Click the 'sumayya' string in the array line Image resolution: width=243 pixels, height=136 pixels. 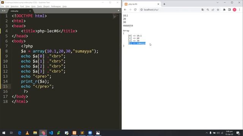click(x=83, y=51)
